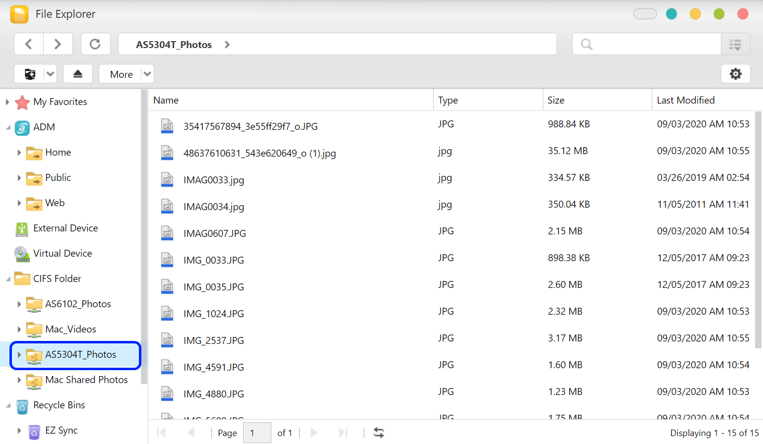Open the settings gear icon
This screenshot has height=444, width=763.
click(x=735, y=74)
